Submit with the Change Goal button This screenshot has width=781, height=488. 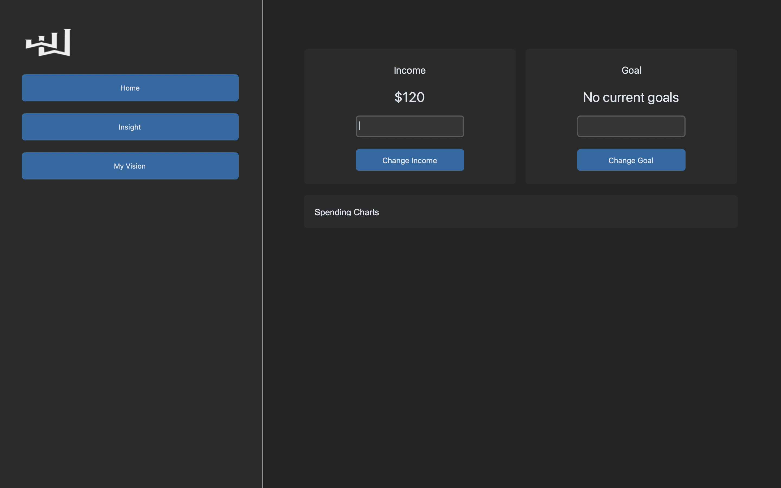631,160
